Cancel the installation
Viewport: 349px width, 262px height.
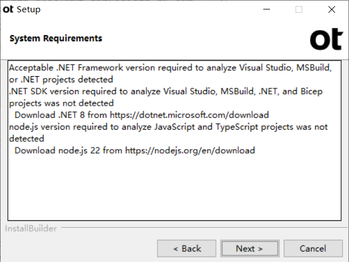point(313,249)
